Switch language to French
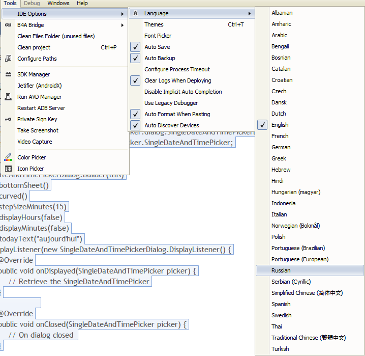 point(280,136)
